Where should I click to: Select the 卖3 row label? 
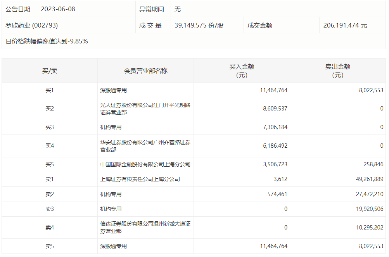tap(50, 209)
